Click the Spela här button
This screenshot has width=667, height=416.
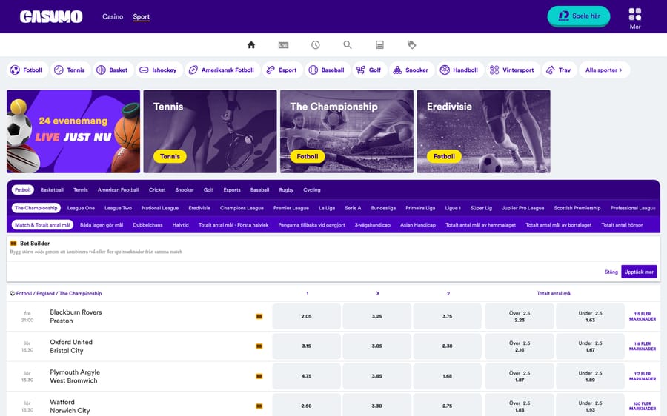click(579, 16)
